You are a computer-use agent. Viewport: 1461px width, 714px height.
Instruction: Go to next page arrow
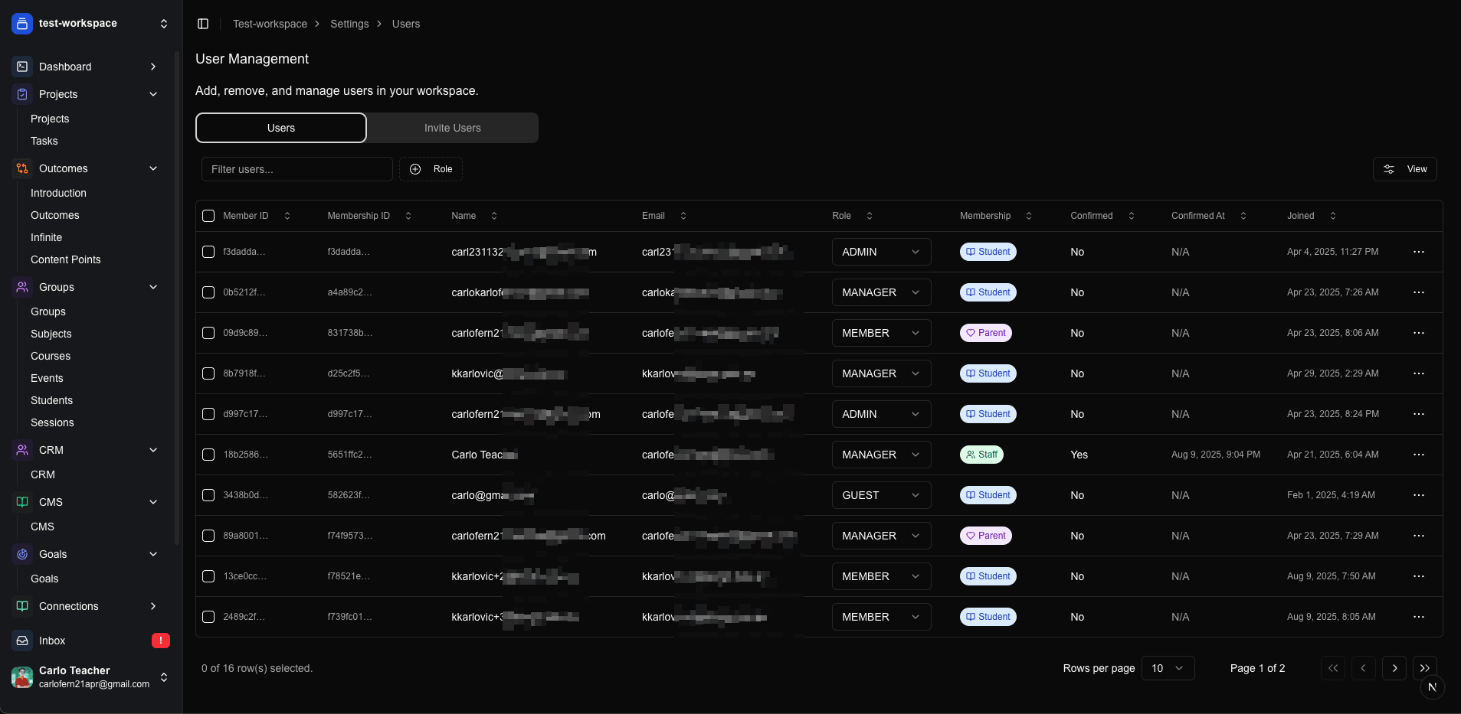tap(1394, 668)
